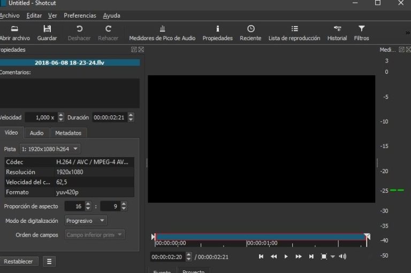411x273 pixels.
Task: Click the out-point marker on scrubber
Action: [x=367, y=237]
